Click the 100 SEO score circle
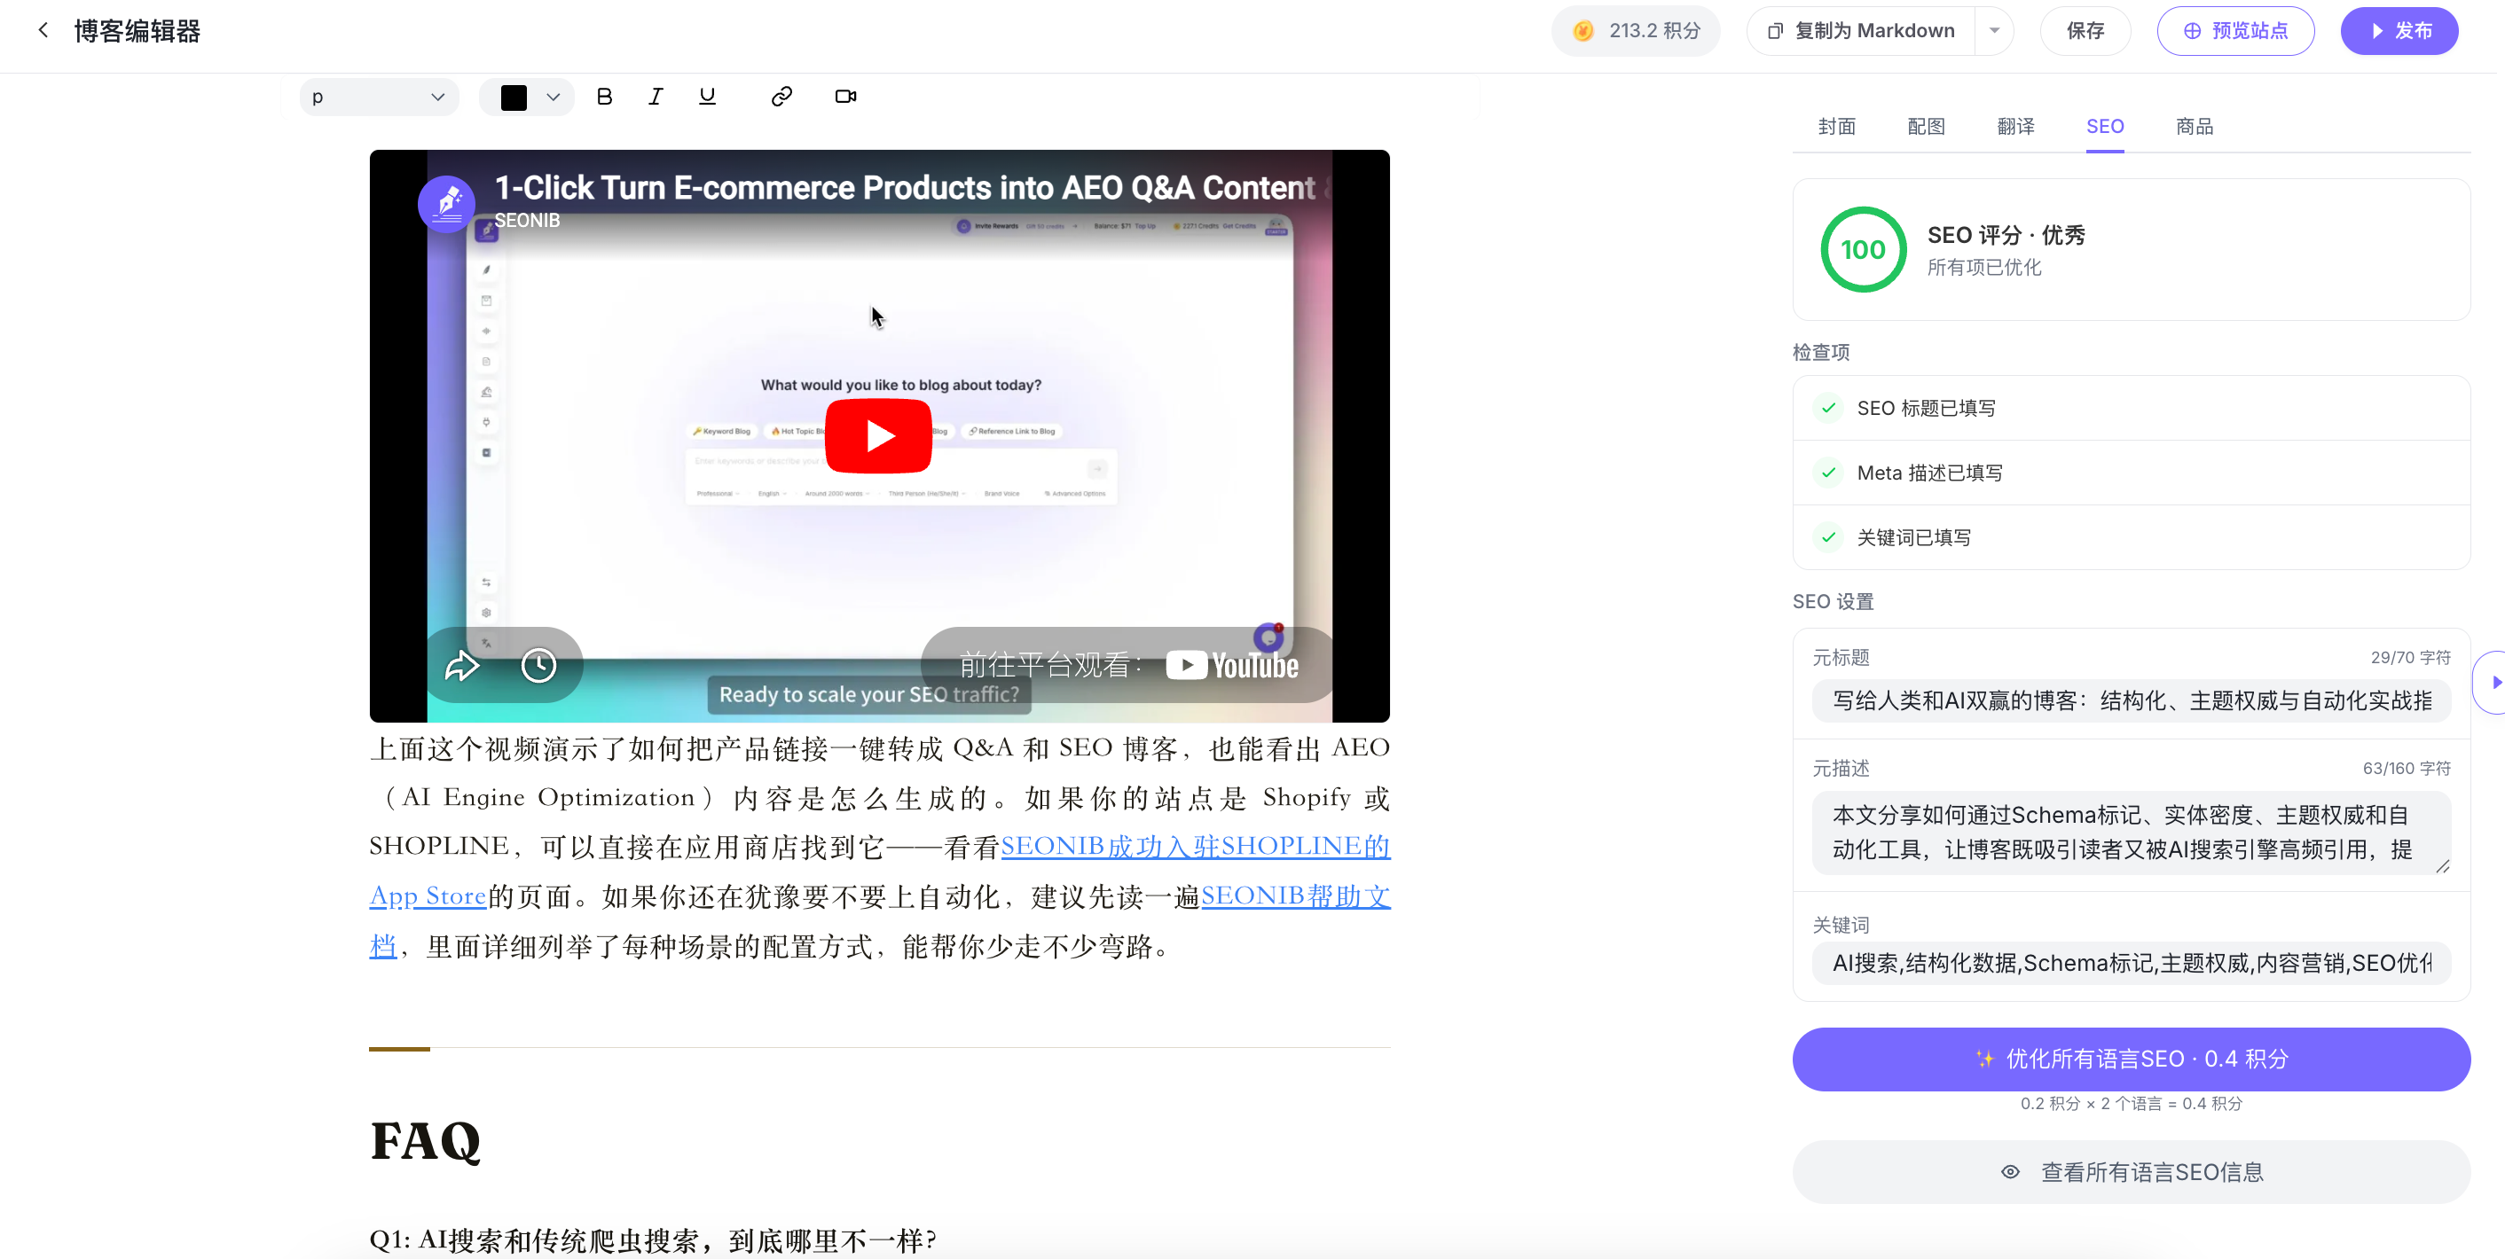The image size is (2505, 1259). click(x=1862, y=250)
